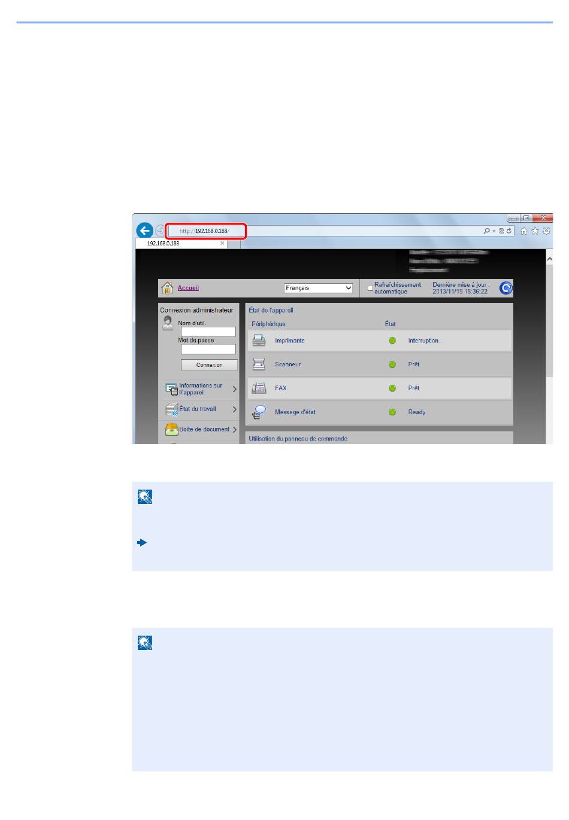
Task: Click the Connexion login button
Action: 209,365
